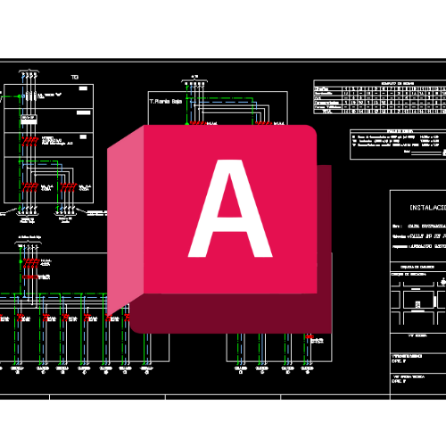Click the AutoCAD "A" logo
This screenshot has height=446, width=446.
pos(219,229)
